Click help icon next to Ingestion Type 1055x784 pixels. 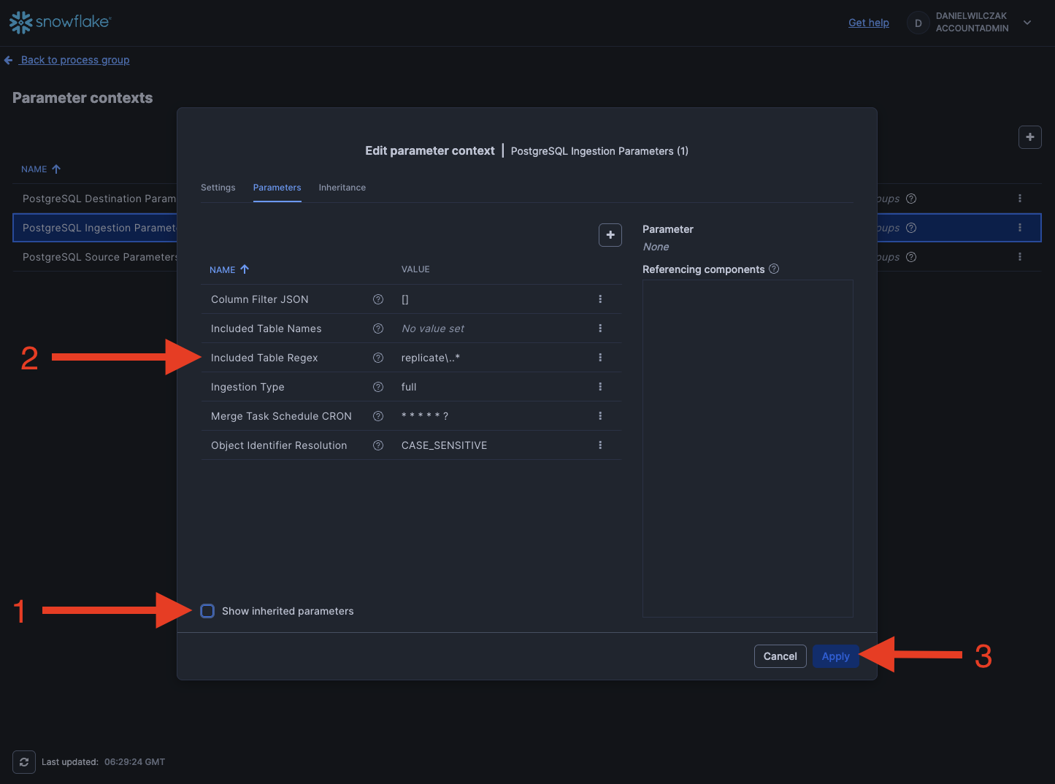tap(378, 387)
